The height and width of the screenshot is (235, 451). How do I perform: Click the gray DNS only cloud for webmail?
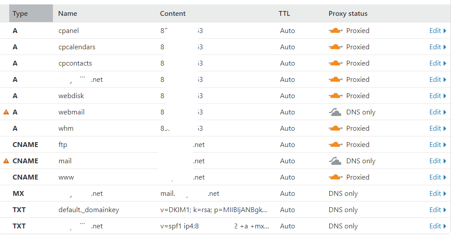point(335,112)
